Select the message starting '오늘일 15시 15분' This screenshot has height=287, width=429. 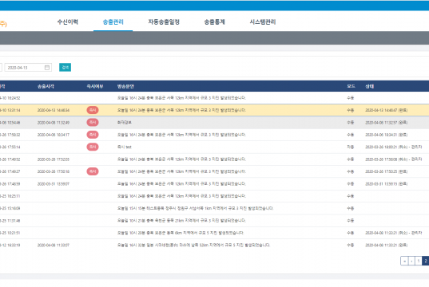click(195, 208)
